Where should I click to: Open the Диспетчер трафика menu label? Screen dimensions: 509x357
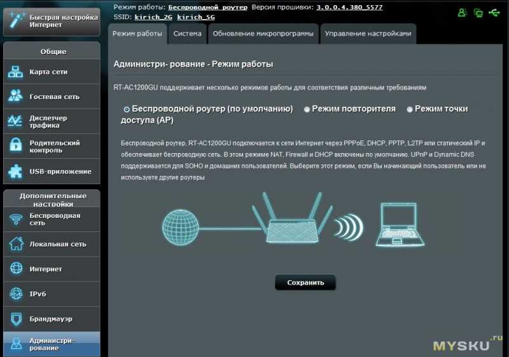(48, 121)
